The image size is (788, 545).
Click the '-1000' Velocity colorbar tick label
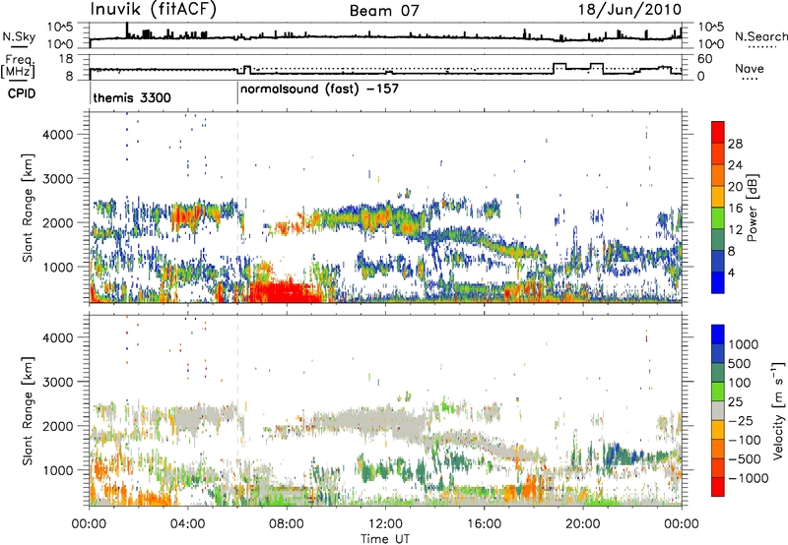click(x=748, y=478)
